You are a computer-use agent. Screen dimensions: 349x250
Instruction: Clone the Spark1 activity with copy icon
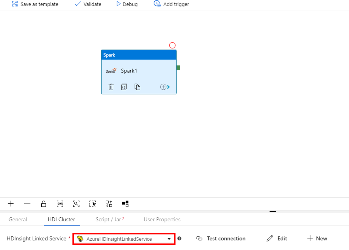[x=137, y=87]
